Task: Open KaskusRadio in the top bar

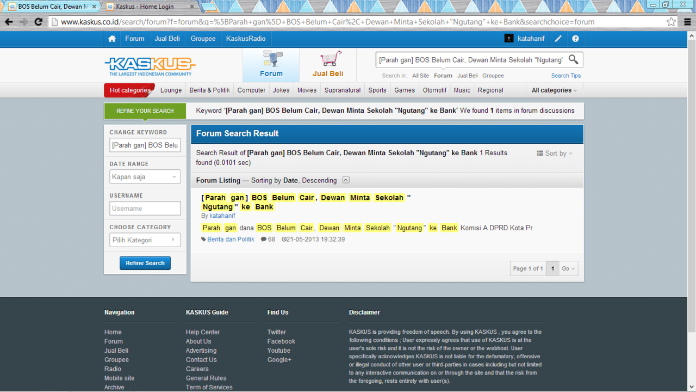Action: pos(246,39)
